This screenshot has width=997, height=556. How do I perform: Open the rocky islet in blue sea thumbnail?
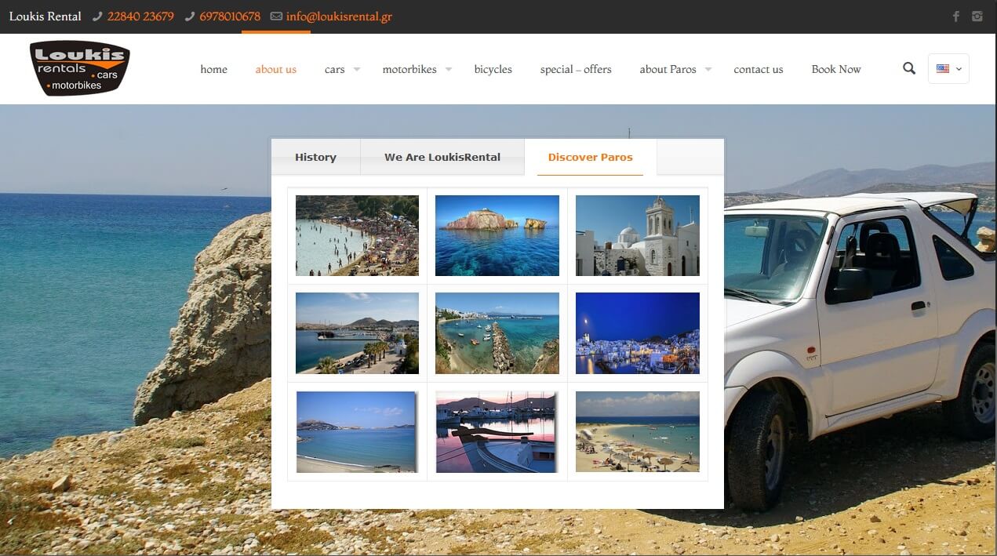497,235
